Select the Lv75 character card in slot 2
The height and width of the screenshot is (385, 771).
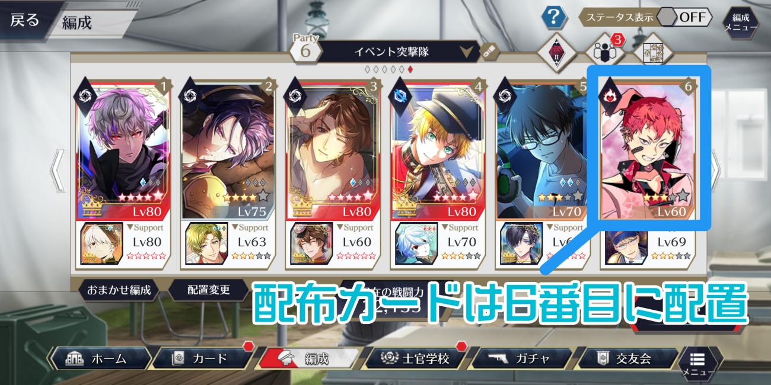tap(227, 148)
